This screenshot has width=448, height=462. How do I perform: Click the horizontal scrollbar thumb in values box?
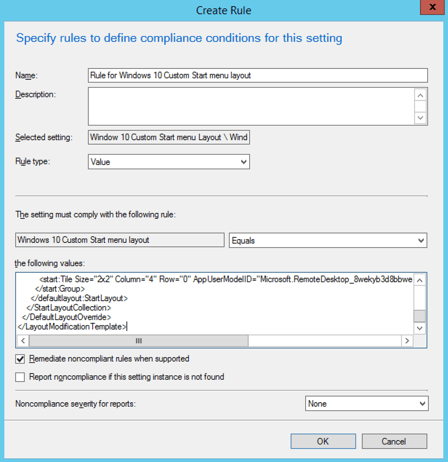point(138,341)
